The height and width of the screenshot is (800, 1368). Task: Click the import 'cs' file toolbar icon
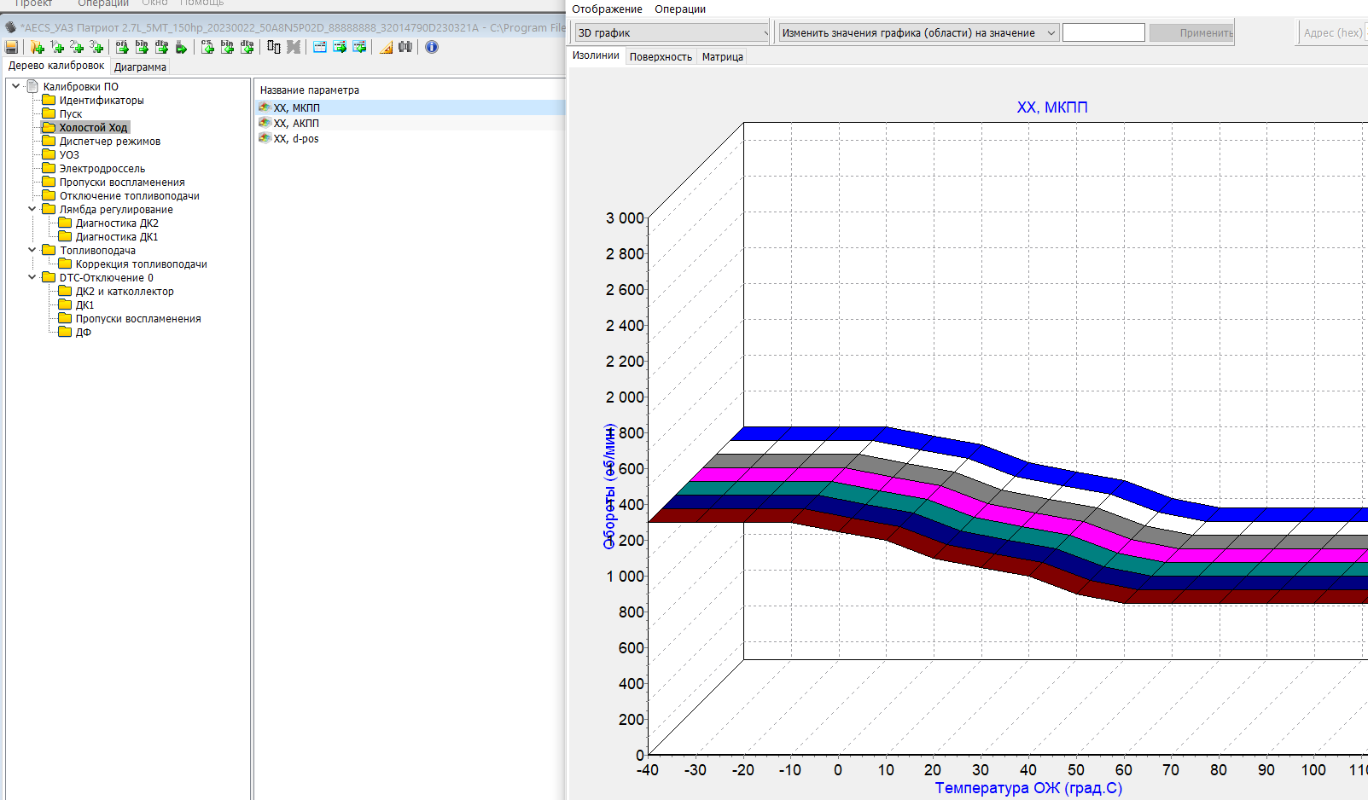coord(207,47)
